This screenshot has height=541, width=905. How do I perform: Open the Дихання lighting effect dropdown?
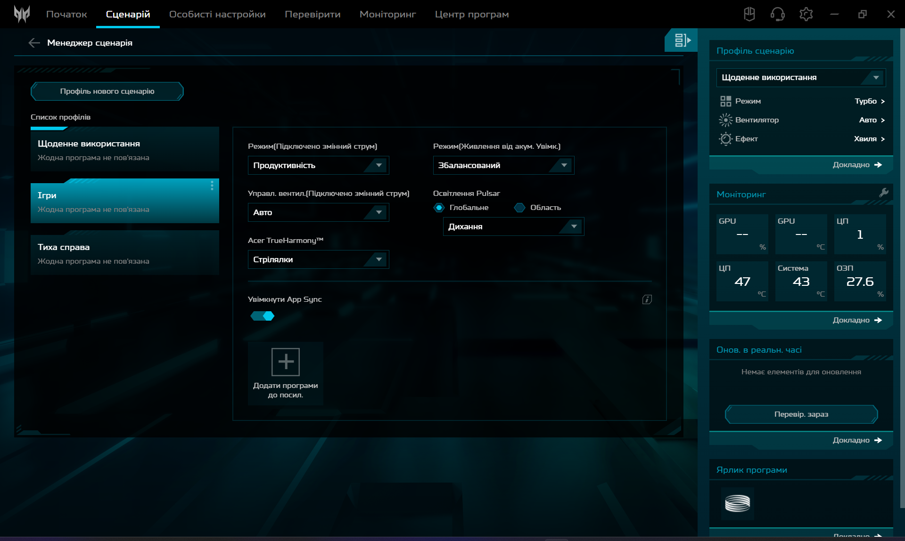(x=513, y=226)
